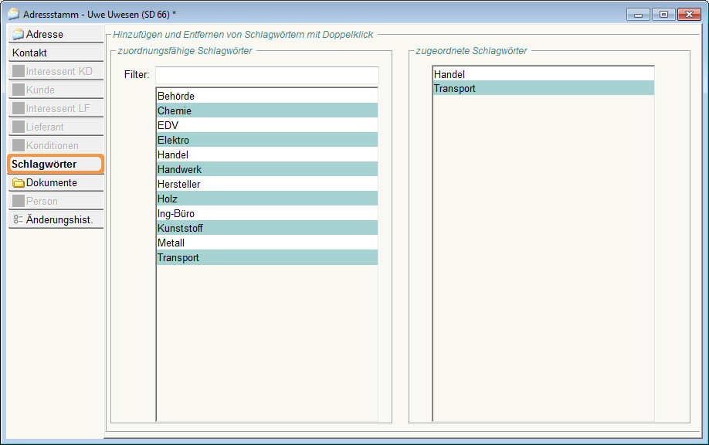This screenshot has width=709, height=445.
Task: Click the Adressstamm window title icon
Action: point(14,14)
